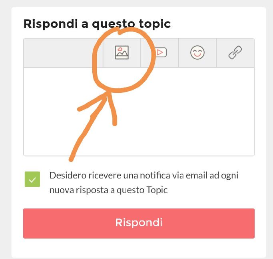The height and width of the screenshot is (259, 273).
Task: Click the green checkmark box
Action: tap(32, 179)
